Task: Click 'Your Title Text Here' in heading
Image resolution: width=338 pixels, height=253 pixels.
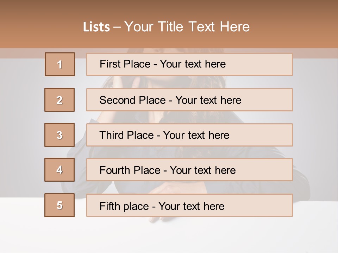Action: pyautogui.click(x=187, y=27)
